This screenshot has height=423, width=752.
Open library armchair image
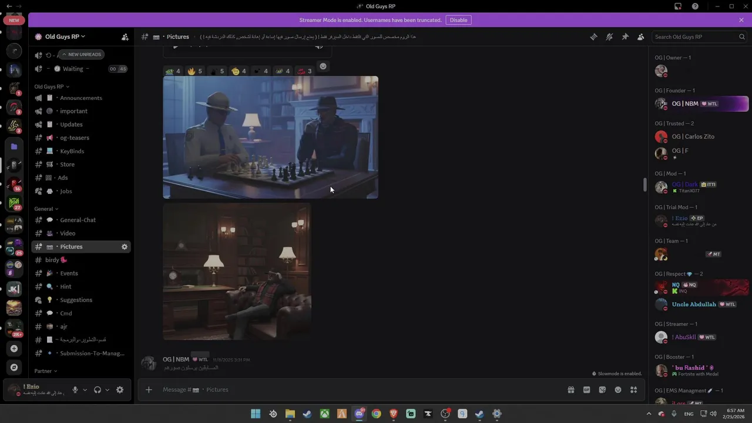(x=237, y=271)
